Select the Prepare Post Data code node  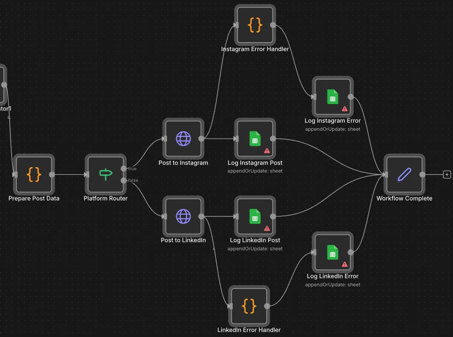pos(34,174)
